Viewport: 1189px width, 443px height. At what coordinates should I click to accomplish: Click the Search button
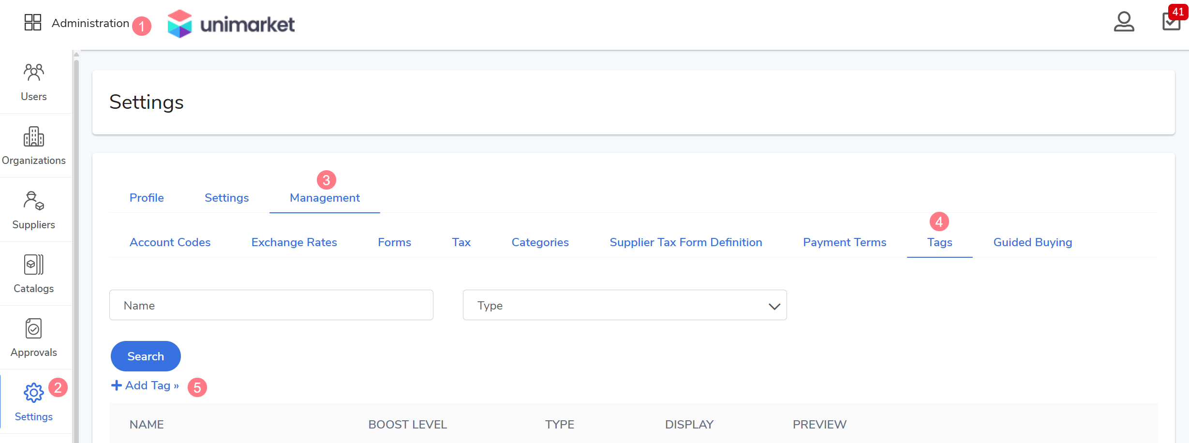(x=146, y=356)
